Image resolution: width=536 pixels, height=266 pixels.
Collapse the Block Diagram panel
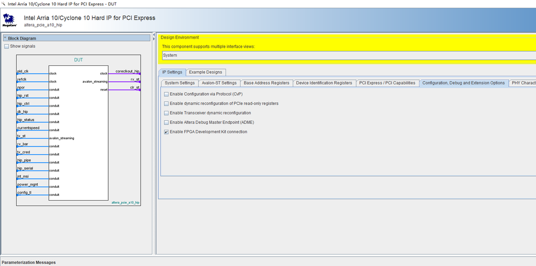pyautogui.click(x=5, y=38)
